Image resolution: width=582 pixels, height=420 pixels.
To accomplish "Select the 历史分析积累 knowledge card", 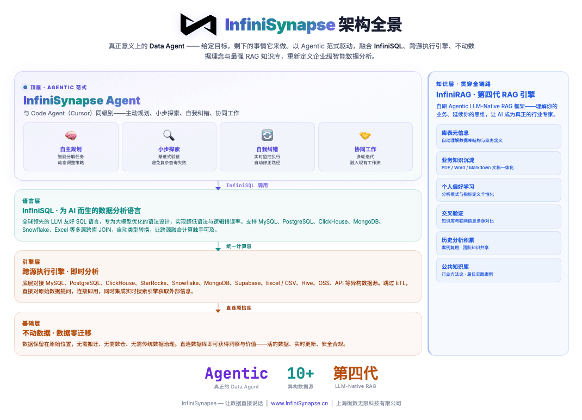I will point(498,243).
